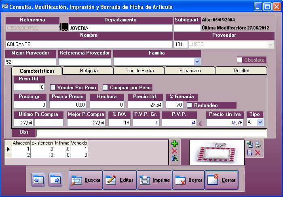Enable the Vender Por Peso checkbox
The image size is (283, 197).
coord(53,87)
